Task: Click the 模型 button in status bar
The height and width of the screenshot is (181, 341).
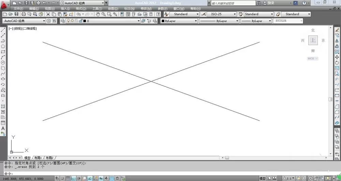Action: tap(263, 178)
